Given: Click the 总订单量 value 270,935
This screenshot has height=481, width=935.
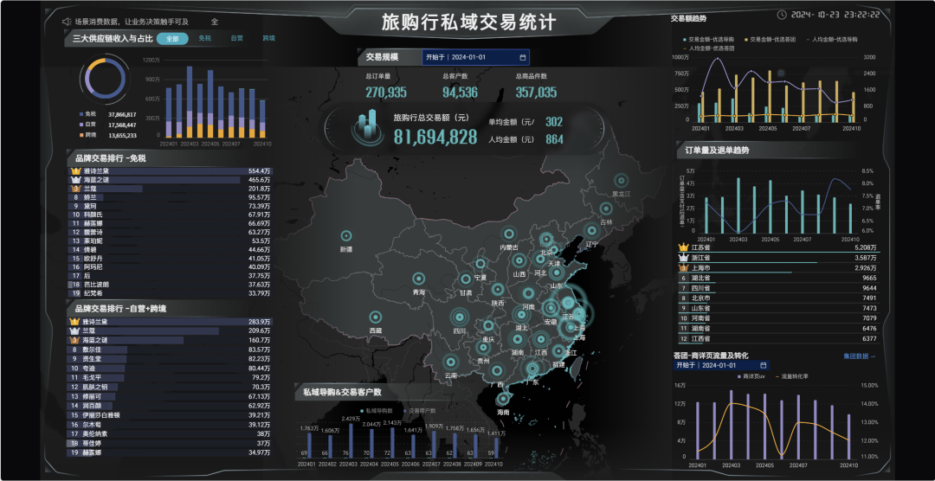Looking at the screenshot, I should pos(386,93).
